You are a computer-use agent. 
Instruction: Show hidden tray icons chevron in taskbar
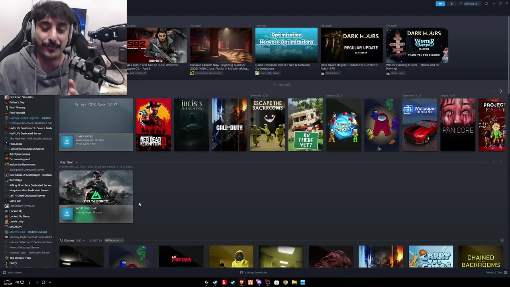coord(50,282)
